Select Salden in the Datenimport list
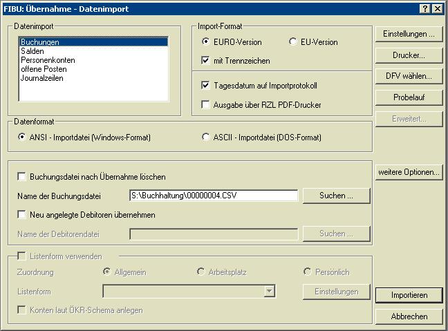Screen dimensions: 448x331 click(32, 52)
